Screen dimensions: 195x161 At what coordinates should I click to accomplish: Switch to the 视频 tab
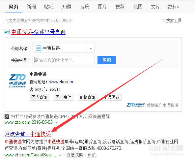[x=120, y=7]
